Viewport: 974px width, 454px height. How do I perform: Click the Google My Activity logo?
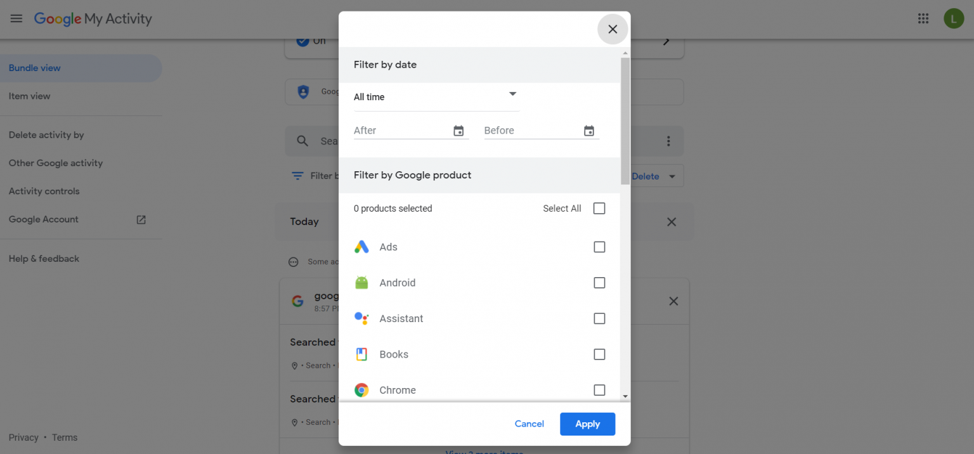pyautogui.click(x=93, y=19)
